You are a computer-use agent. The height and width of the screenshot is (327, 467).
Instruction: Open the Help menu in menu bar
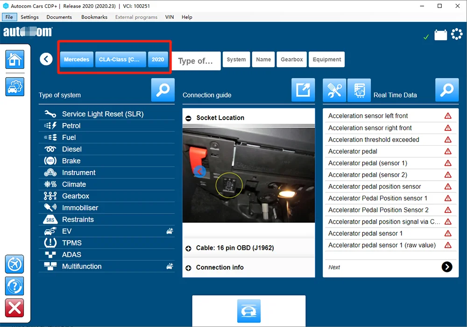tap(187, 17)
